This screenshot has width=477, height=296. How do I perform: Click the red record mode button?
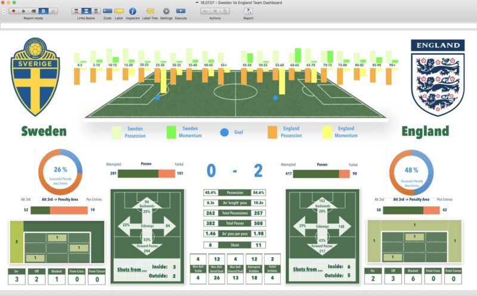13,11
